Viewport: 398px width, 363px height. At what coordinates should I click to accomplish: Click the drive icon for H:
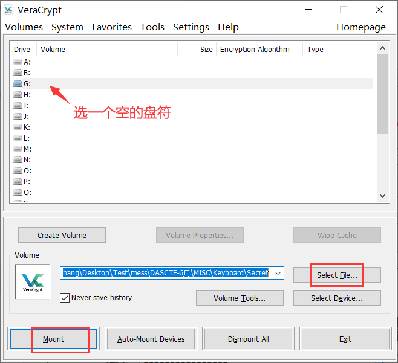(x=18, y=95)
